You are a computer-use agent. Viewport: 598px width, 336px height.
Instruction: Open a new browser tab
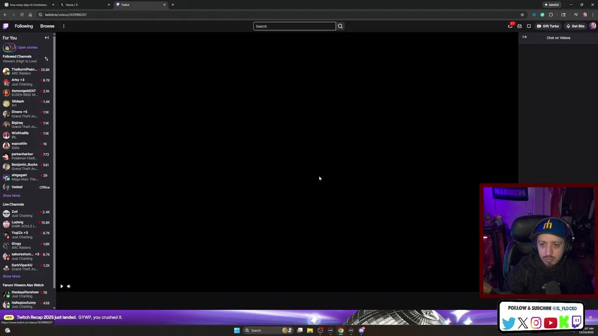pos(173,5)
